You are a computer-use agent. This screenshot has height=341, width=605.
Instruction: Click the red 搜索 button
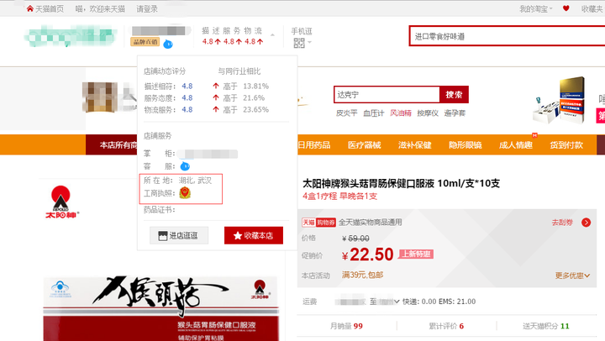pyautogui.click(x=454, y=95)
